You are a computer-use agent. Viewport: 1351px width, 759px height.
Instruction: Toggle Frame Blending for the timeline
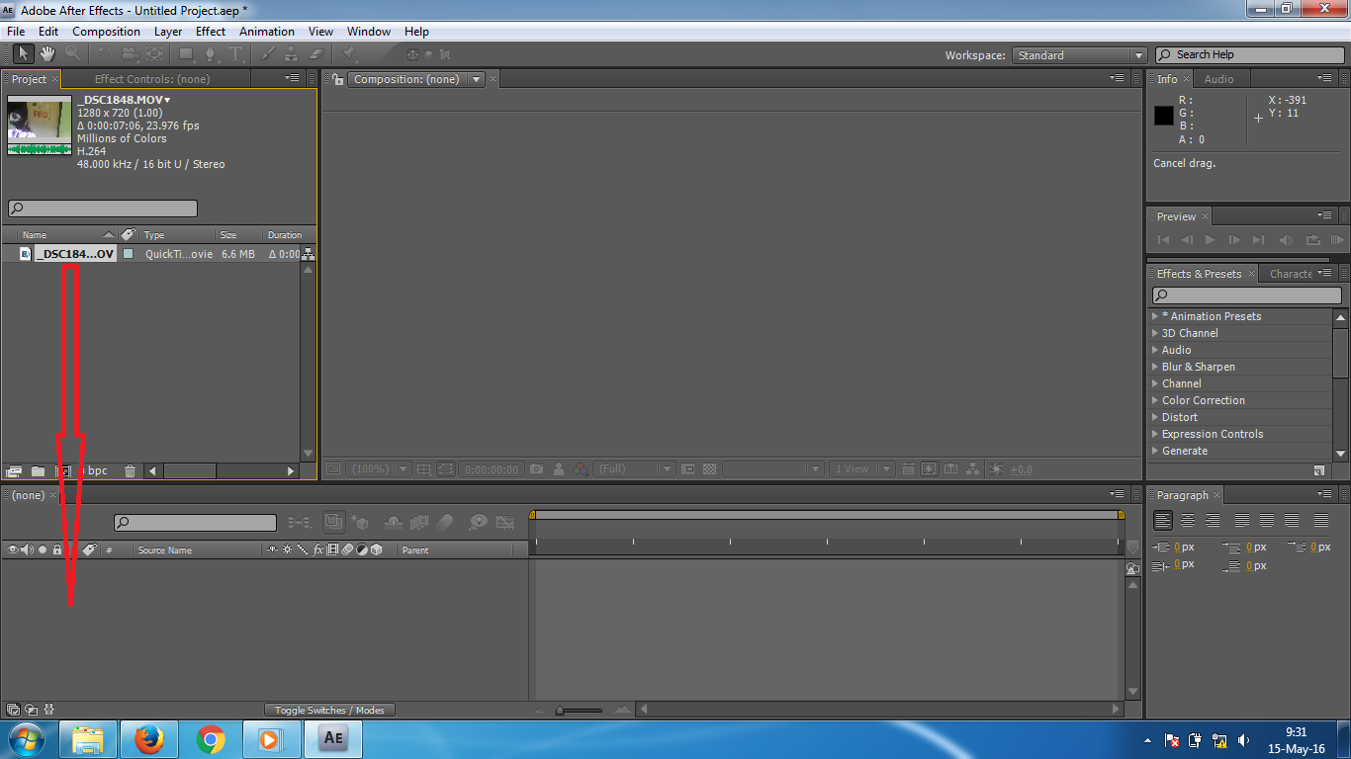coord(417,522)
